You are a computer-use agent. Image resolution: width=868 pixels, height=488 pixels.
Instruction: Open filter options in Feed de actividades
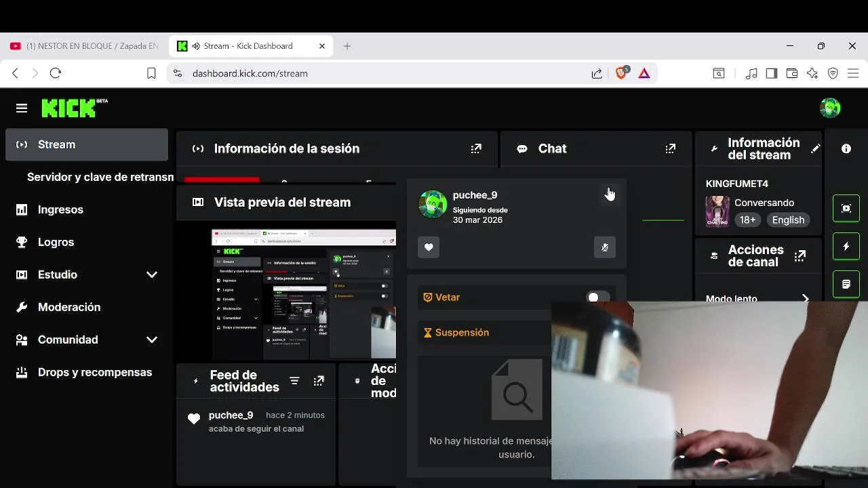pos(294,381)
